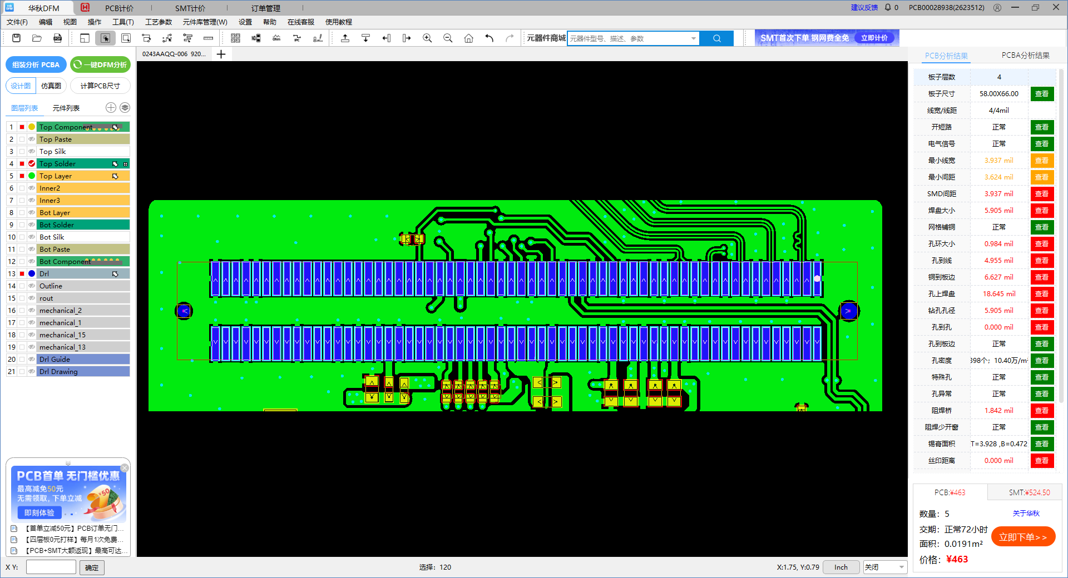
Task: Collapse the promo panel chevron above the PCB首单 banner
Action: tap(68, 462)
